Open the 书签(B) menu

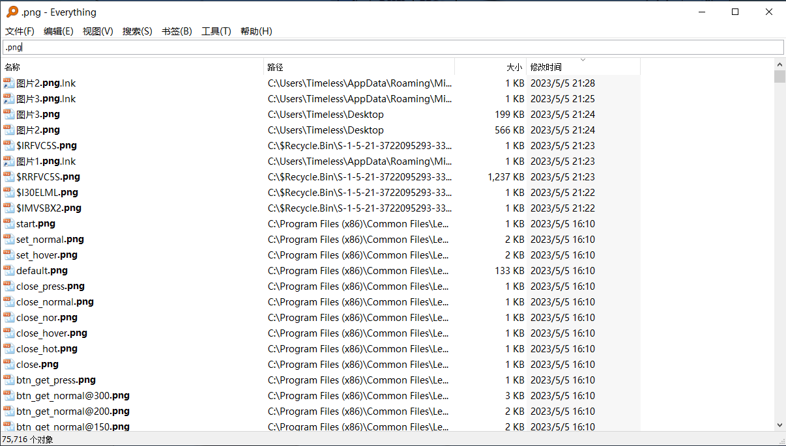pos(177,31)
